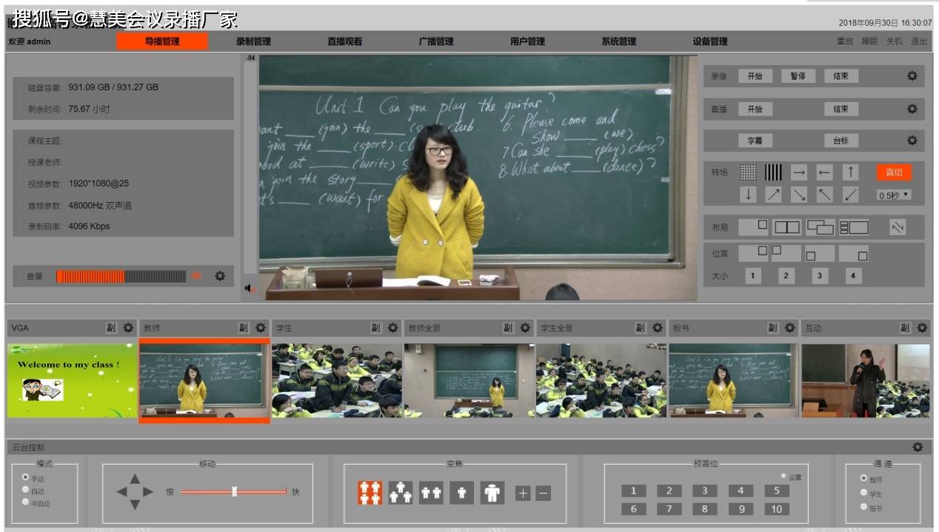Open the 录制管理 tab
The image size is (939, 532).
(x=253, y=41)
